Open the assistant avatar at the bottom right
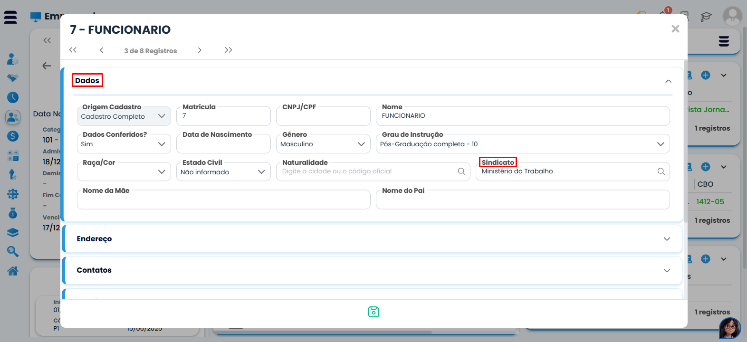The width and height of the screenshot is (747, 342). (730, 328)
